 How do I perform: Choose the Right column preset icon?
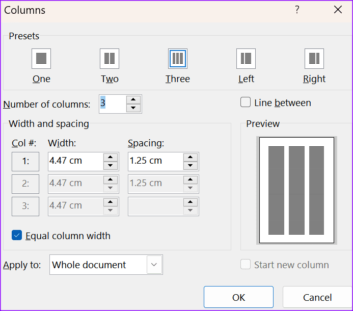coord(314,59)
